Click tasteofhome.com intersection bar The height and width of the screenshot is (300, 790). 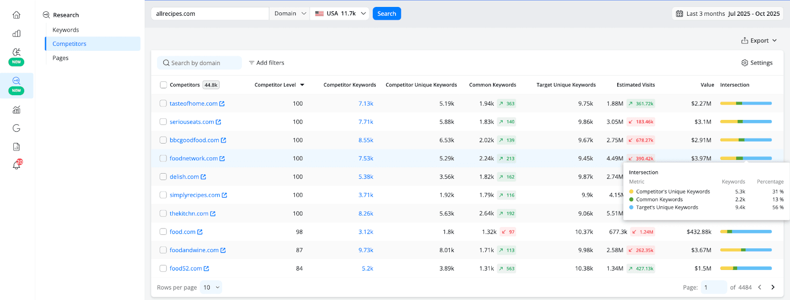746,104
